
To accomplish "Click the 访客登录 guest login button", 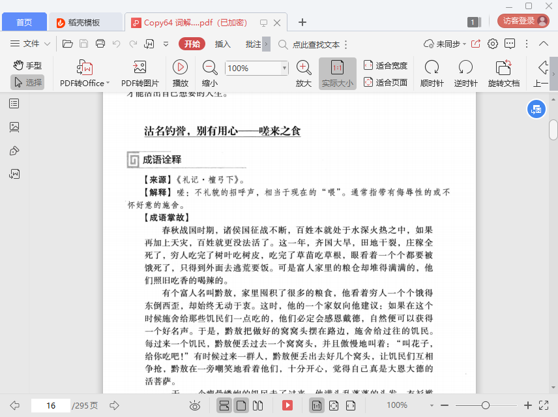I will click(x=523, y=21).
